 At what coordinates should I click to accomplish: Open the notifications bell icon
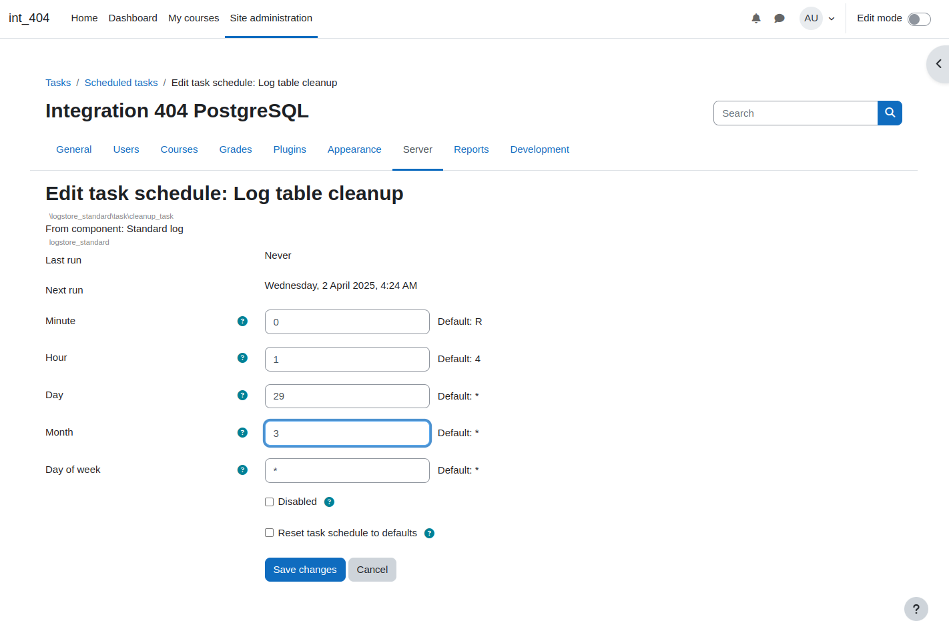coord(756,19)
